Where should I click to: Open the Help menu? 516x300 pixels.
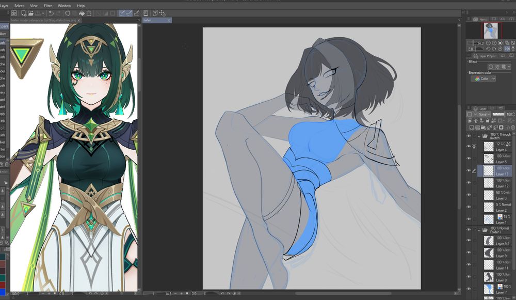point(80,6)
